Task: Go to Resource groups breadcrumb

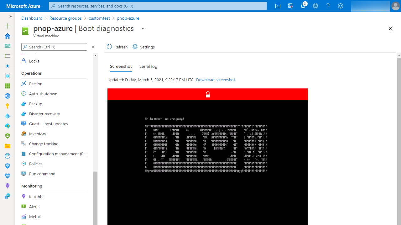Action: point(65,18)
